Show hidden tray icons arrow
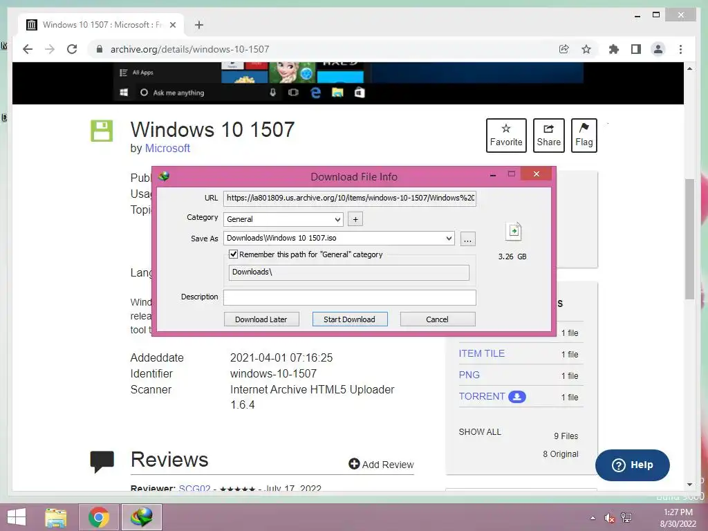708x531 pixels. [x=593, y=518]
